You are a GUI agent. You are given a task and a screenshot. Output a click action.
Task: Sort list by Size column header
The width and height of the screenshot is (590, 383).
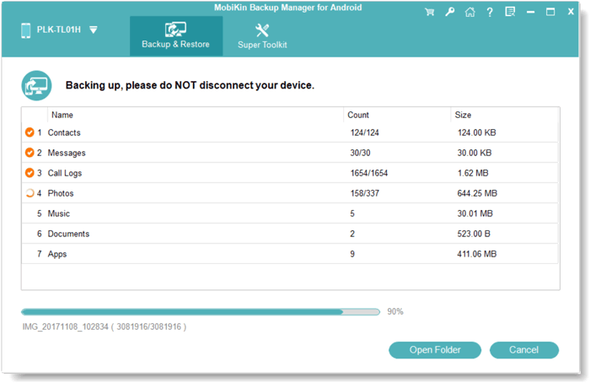[465, 115]
